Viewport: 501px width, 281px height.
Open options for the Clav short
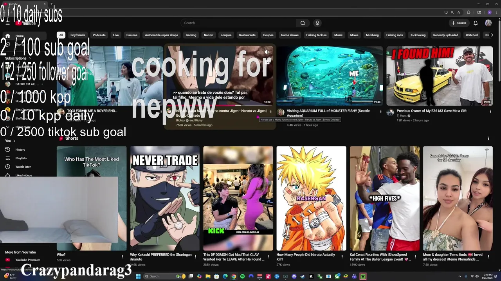pyautogui.click(x=269, y=257)
